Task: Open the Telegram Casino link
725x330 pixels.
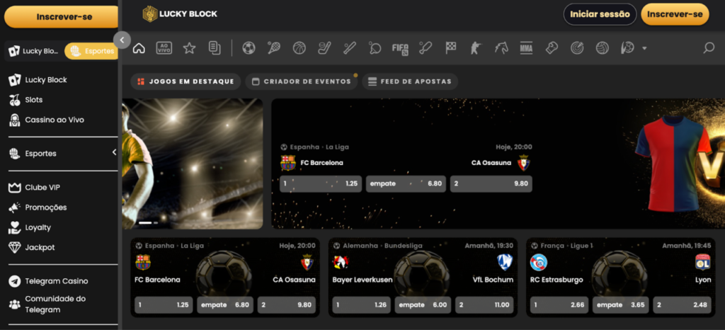Action: click(x=48, y=281)
